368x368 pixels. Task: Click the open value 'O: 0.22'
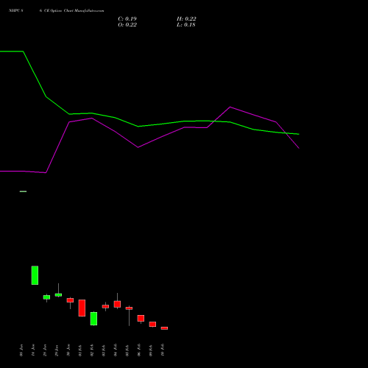(x=127, y=25)
